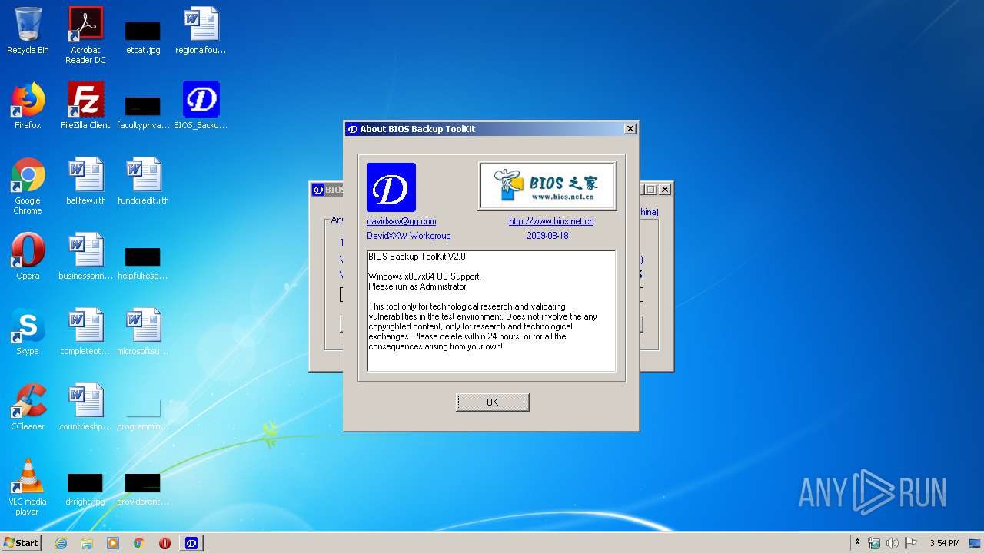Select the providerent... desktop file
This screenshot has width=984, height=553.
pyautogui.click(x=143, y=489)
